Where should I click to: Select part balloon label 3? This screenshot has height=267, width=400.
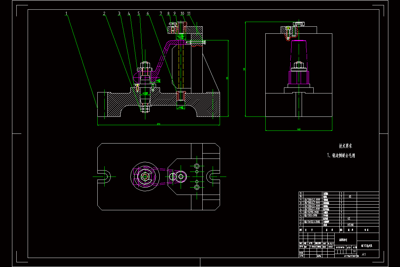point(119,14)
